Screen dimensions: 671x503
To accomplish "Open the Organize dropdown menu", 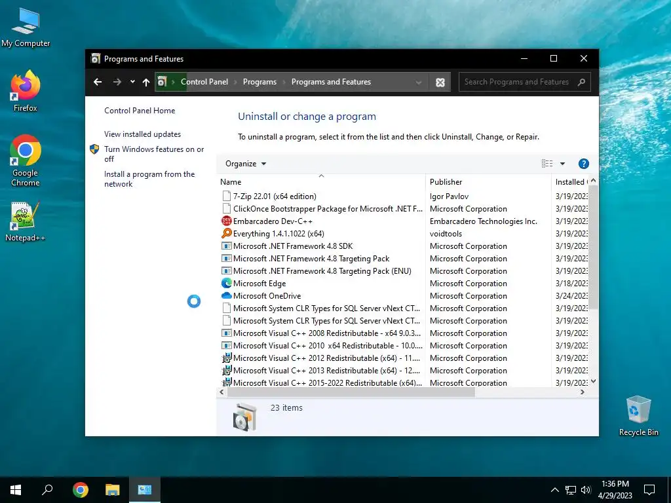I will 246,163.
